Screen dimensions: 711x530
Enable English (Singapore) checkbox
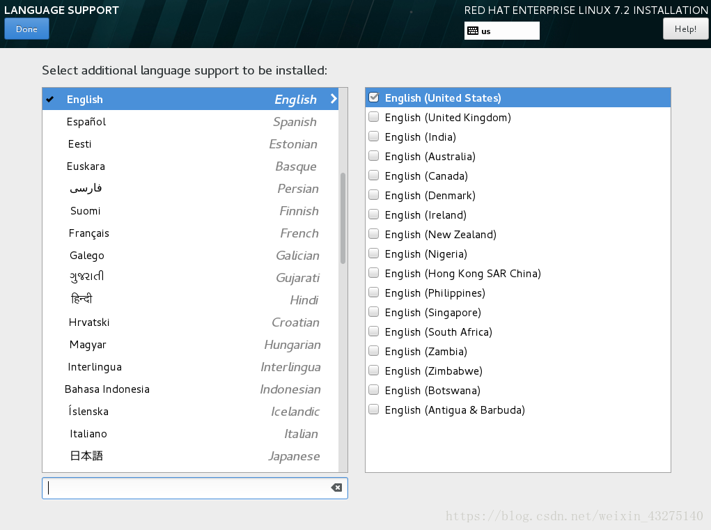[374, 312]
